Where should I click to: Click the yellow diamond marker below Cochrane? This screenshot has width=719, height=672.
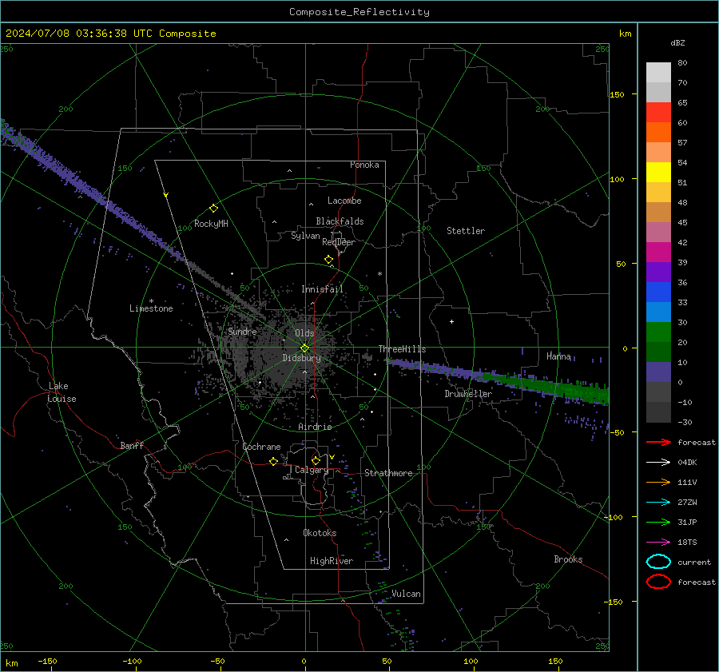click(x=273, y=461)
